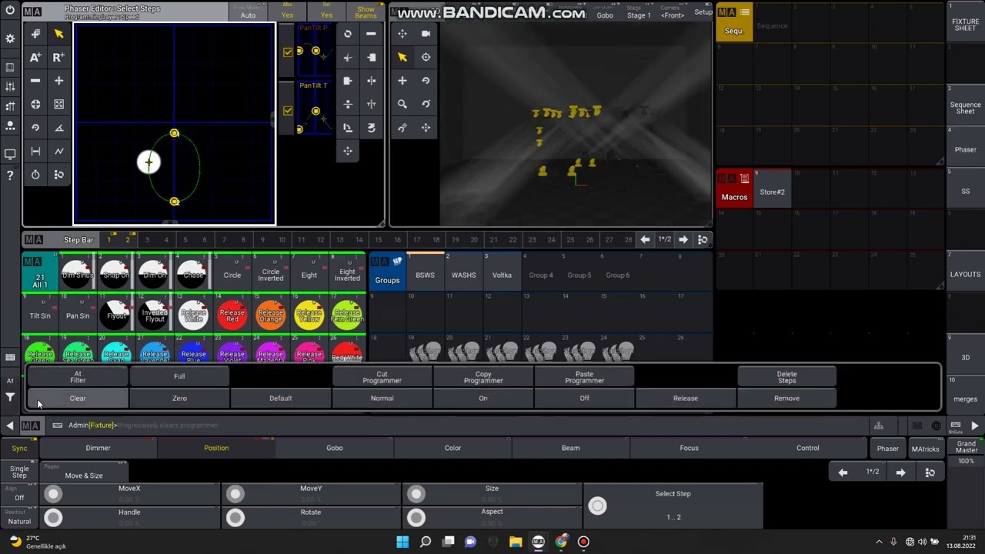Toggle Show Beams in Phaser Editor title bar

366,12
